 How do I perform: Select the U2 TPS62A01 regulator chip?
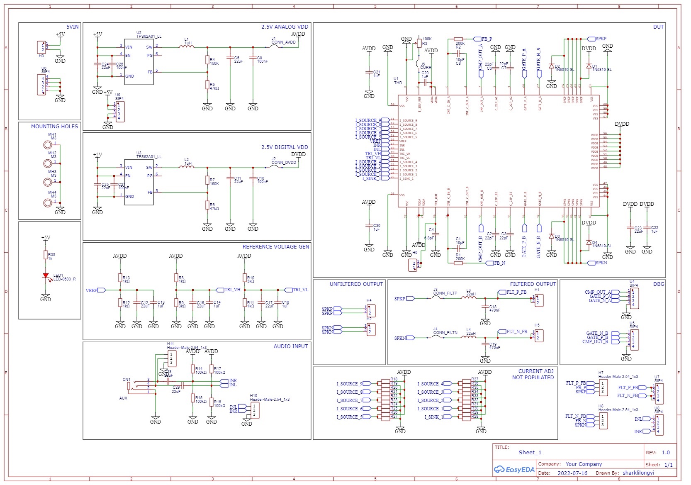[139, 61]
